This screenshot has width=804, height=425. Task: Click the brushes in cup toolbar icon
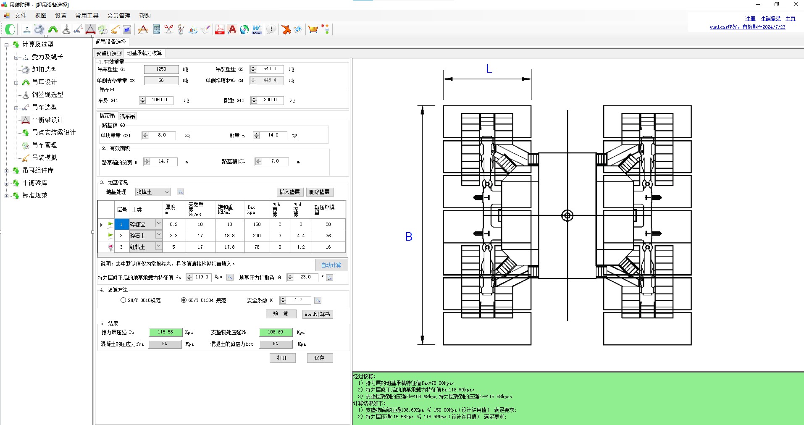(x=181, y=29)
